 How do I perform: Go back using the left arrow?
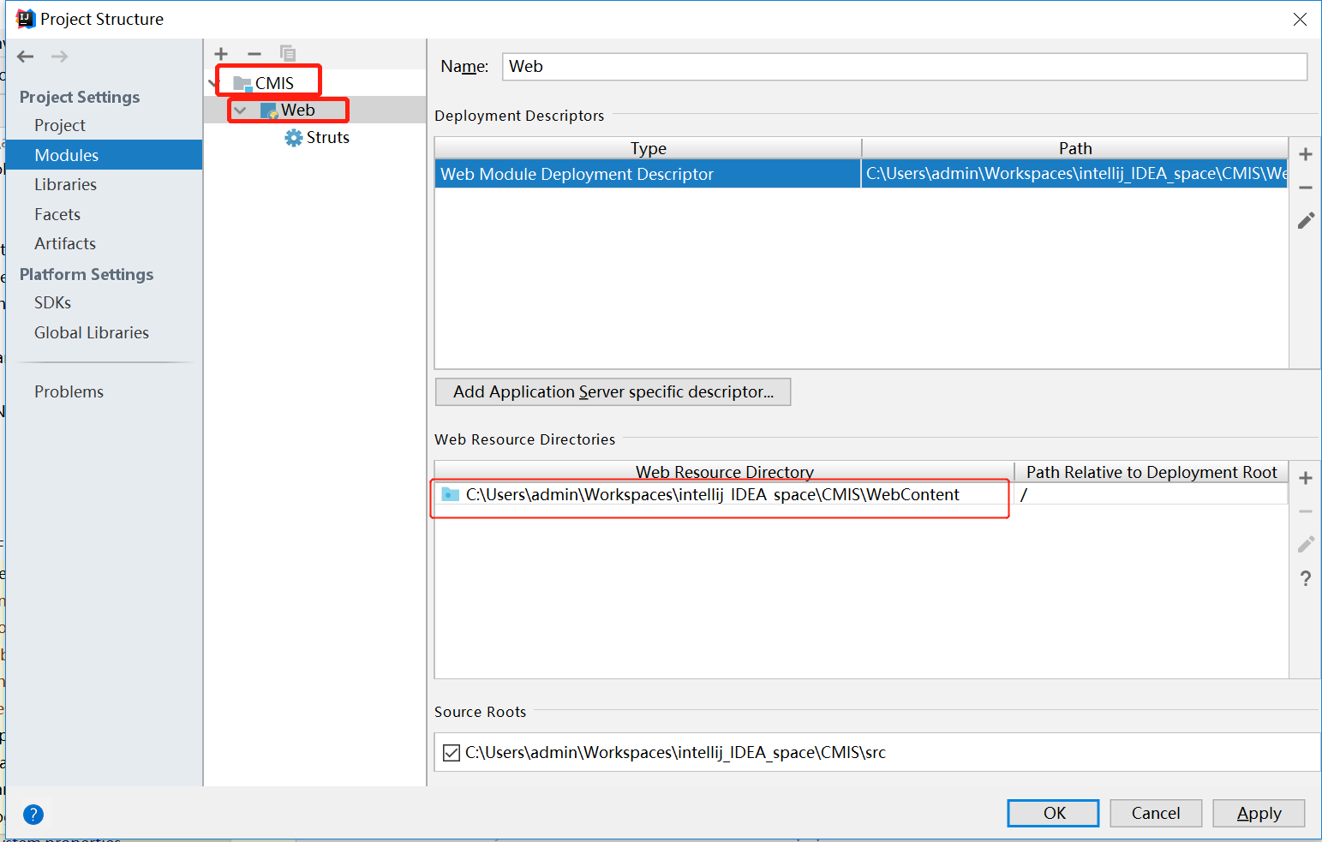click(x=26, y=57)
